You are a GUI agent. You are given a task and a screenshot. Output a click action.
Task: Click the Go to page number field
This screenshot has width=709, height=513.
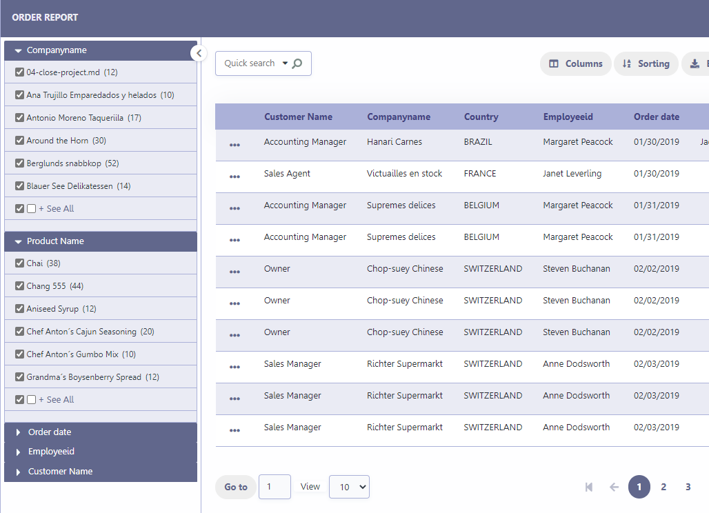[274, 487]
